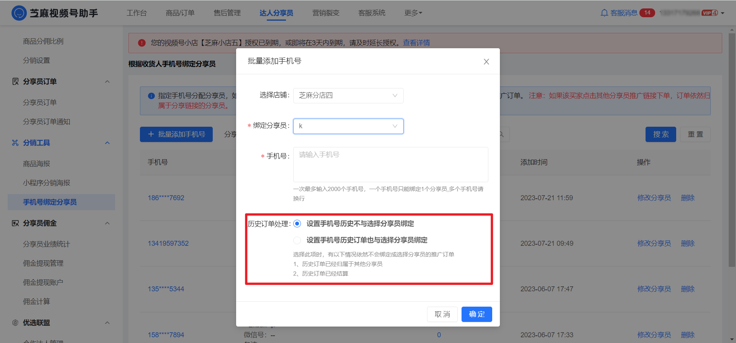
Task: Click the 取消 button in the dialog
Action: click(442, 314)
